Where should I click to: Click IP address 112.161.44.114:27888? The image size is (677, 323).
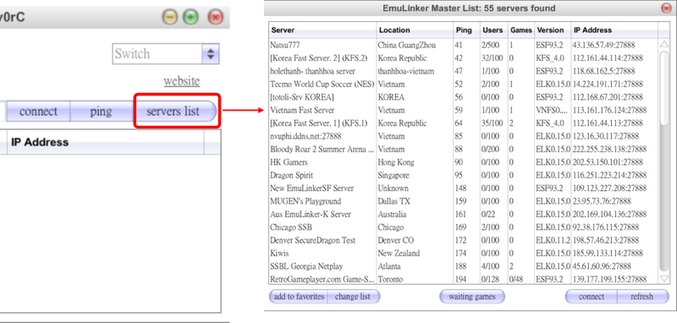(608, 58)
